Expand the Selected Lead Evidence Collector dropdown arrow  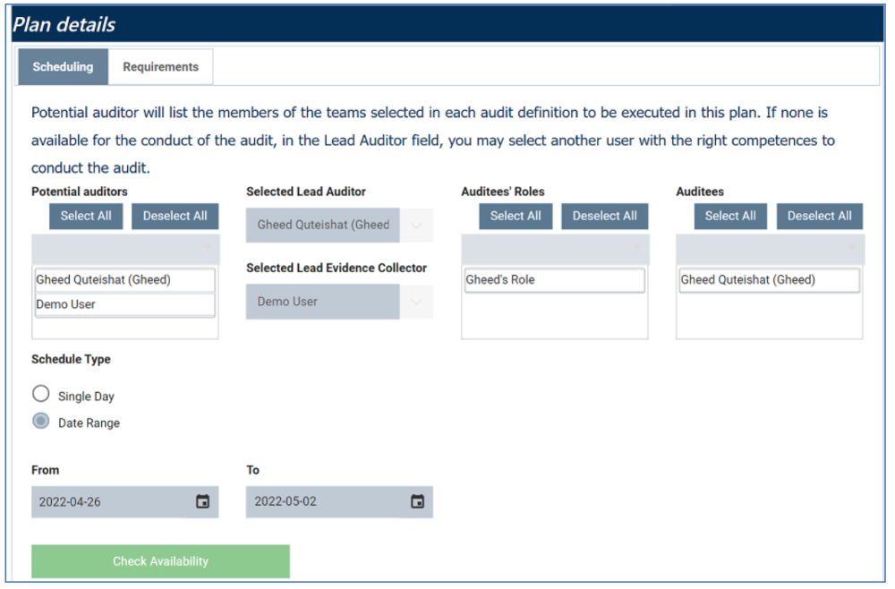pos(416,302)
